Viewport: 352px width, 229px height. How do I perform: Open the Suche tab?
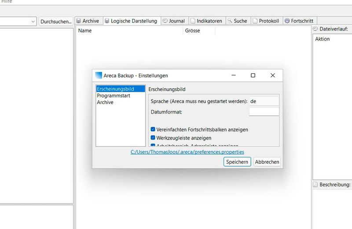click(238, 21)
